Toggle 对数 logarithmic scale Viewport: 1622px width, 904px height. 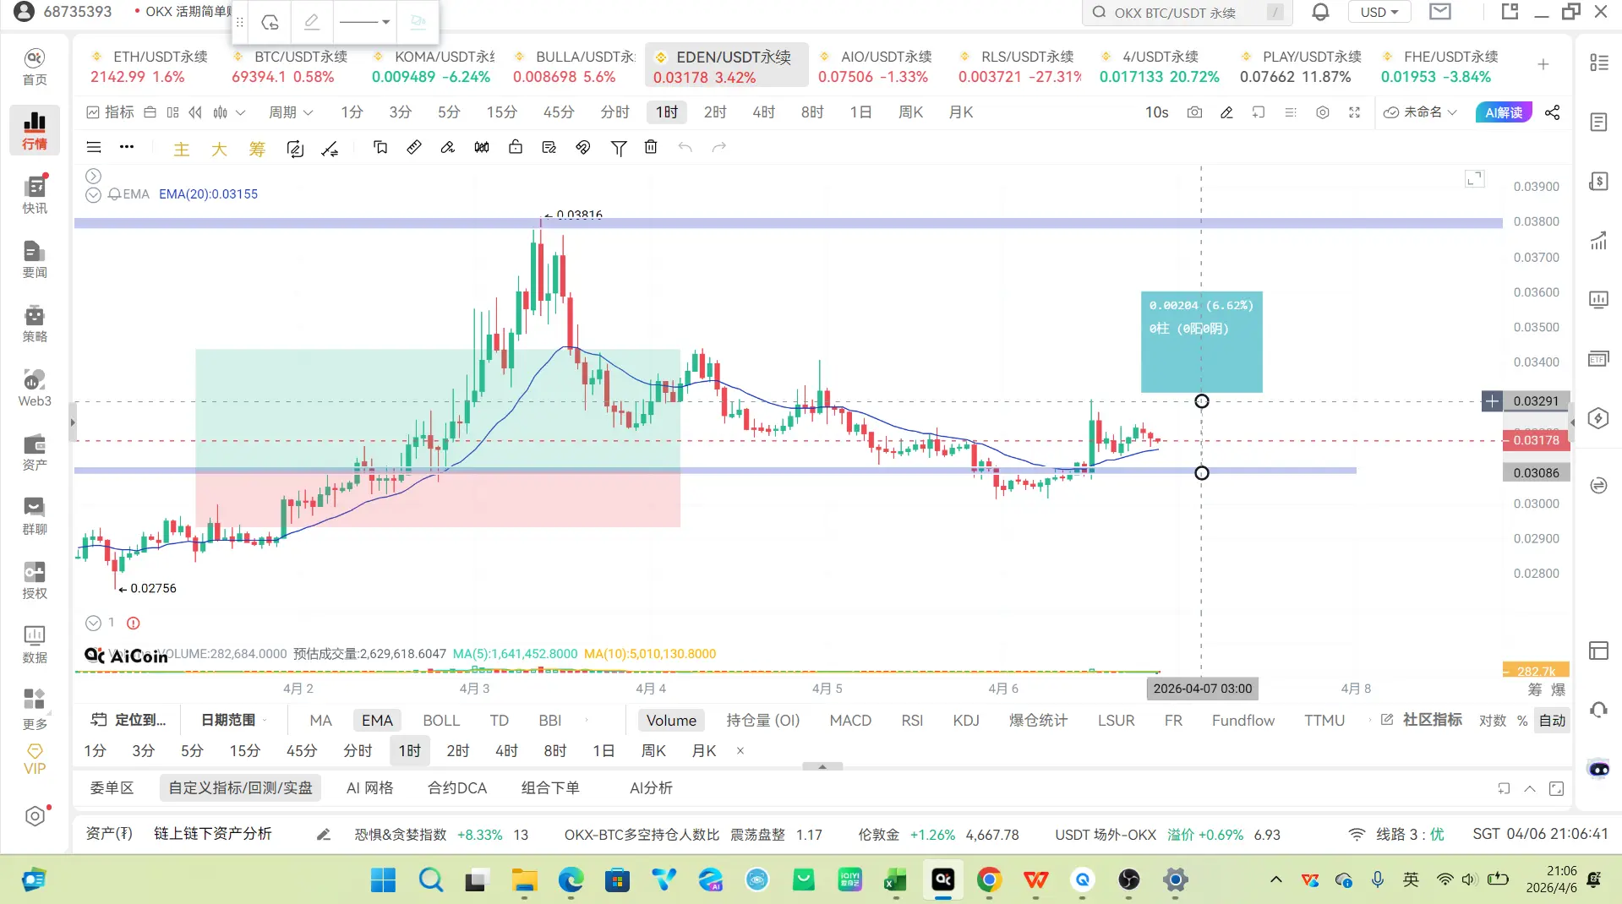coord(1493,721)
